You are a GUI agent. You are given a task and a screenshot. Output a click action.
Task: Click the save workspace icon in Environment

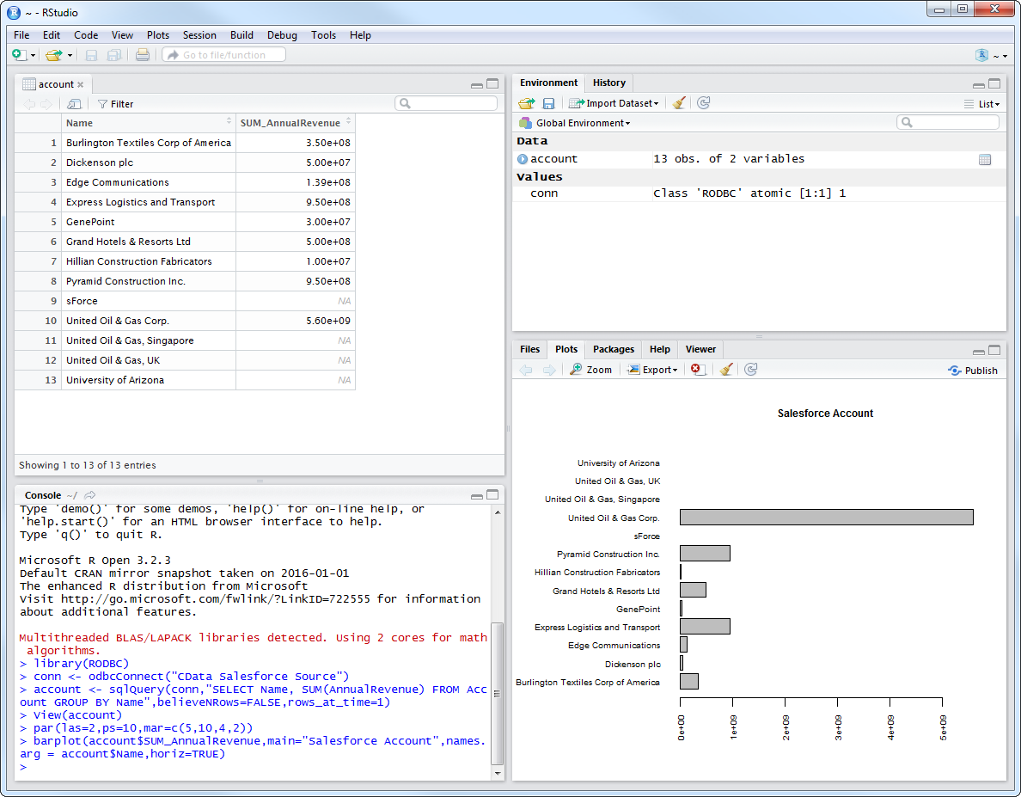(548, 103)
